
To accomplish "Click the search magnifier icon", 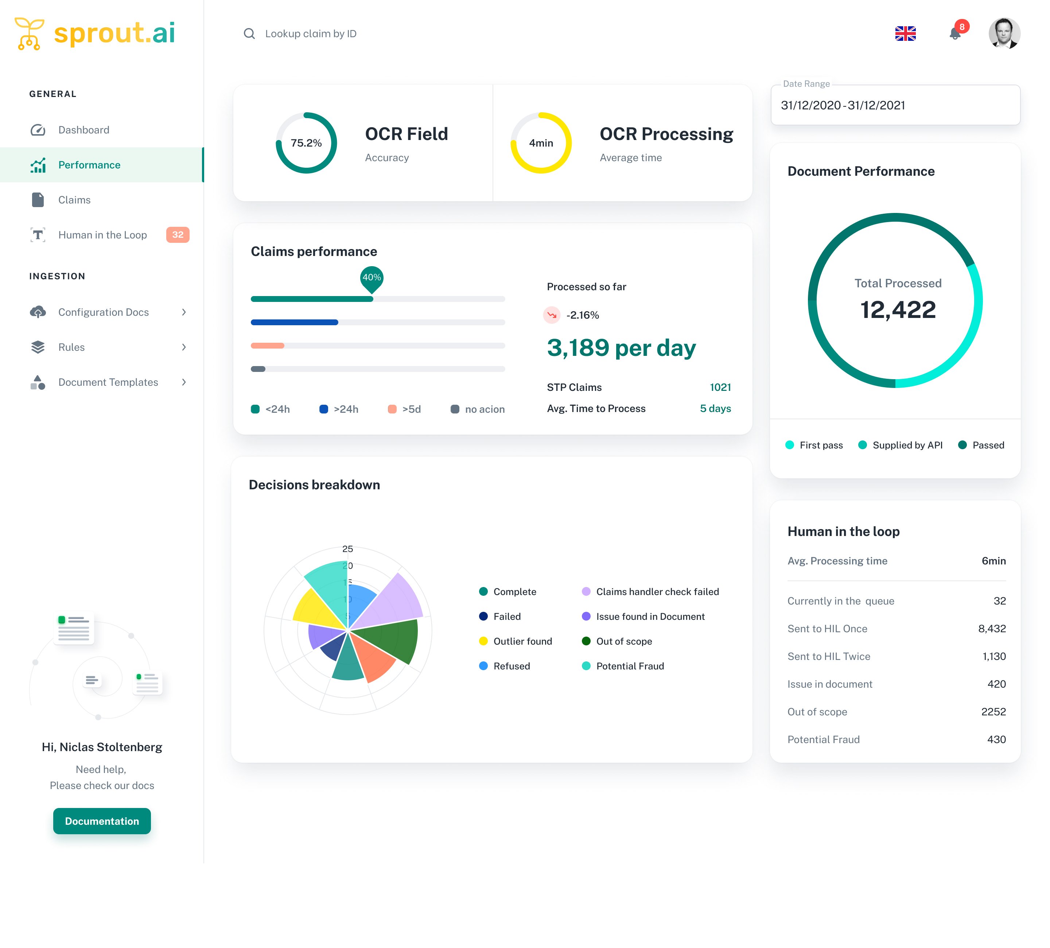I will [x=249, y=33].
